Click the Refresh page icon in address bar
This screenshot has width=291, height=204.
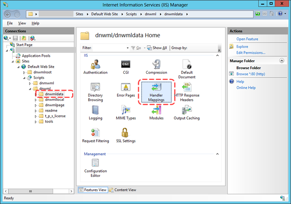(258, 14)
